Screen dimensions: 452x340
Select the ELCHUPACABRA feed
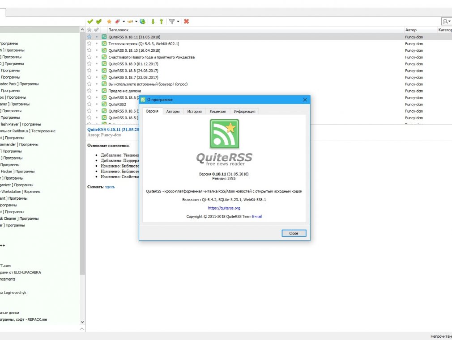pos(21,273)
